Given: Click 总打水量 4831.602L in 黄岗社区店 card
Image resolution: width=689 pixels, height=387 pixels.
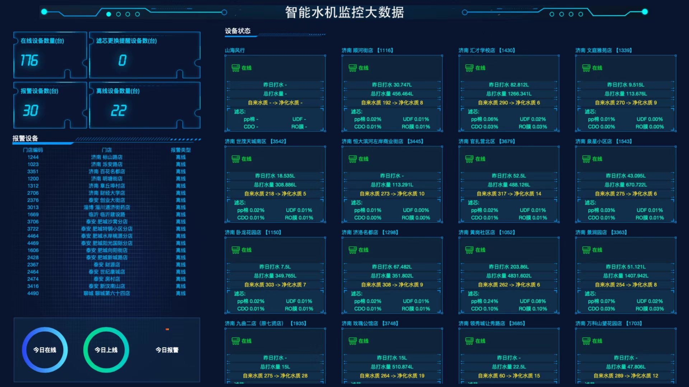Looking at the screenshot, I should tap(509, 276).
